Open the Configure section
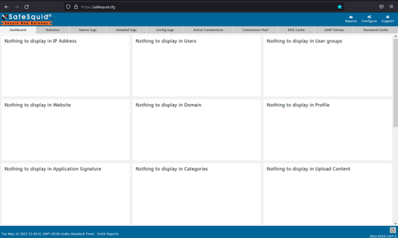 pyautogui.click(x=369, y=19)
